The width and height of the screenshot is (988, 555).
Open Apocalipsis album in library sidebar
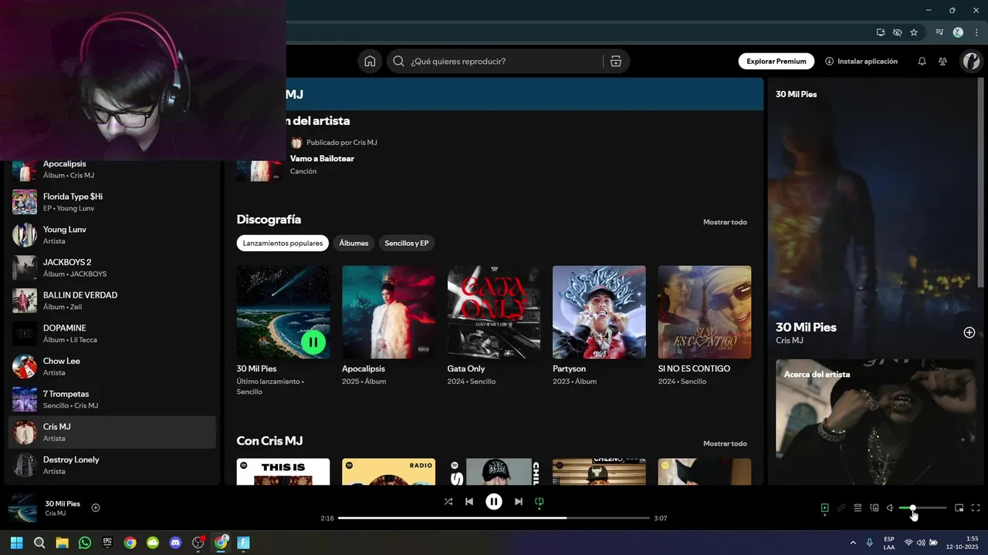[112, 169]
